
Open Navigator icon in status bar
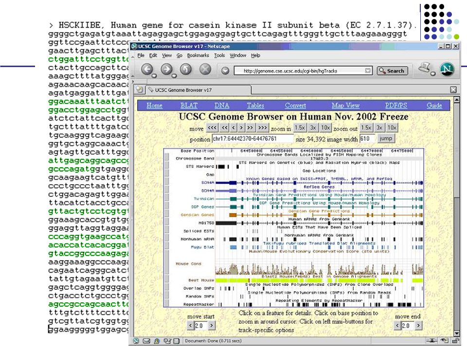(136, 341)
